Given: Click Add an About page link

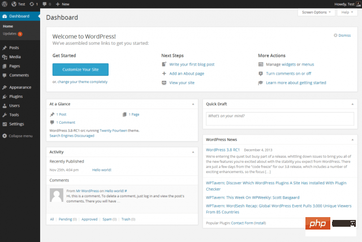Looking at the screenshot, I should (187, 74).
